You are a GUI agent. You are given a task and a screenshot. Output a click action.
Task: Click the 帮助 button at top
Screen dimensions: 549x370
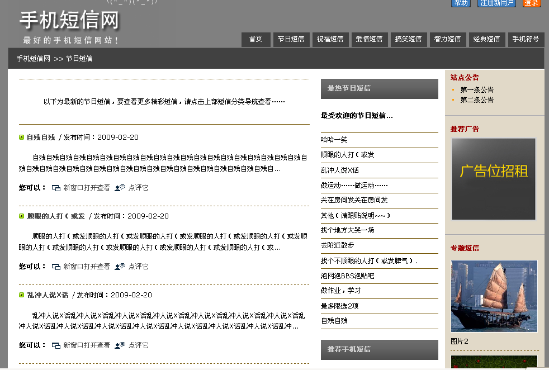(x=461, y=3)
